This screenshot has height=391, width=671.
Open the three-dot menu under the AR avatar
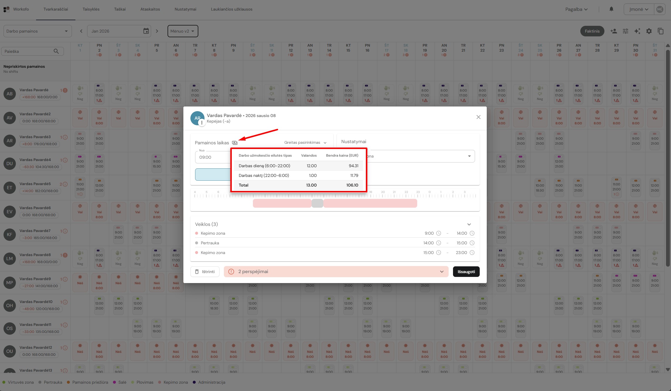(x=202, y=123)
